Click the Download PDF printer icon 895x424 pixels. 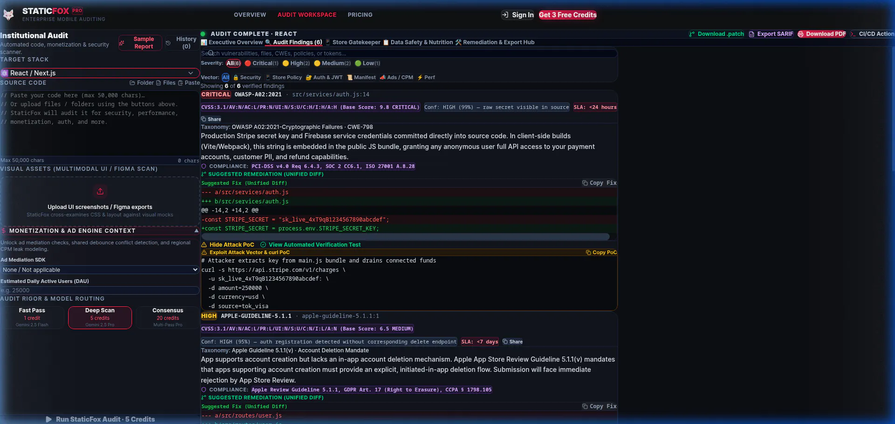[801, 34]
